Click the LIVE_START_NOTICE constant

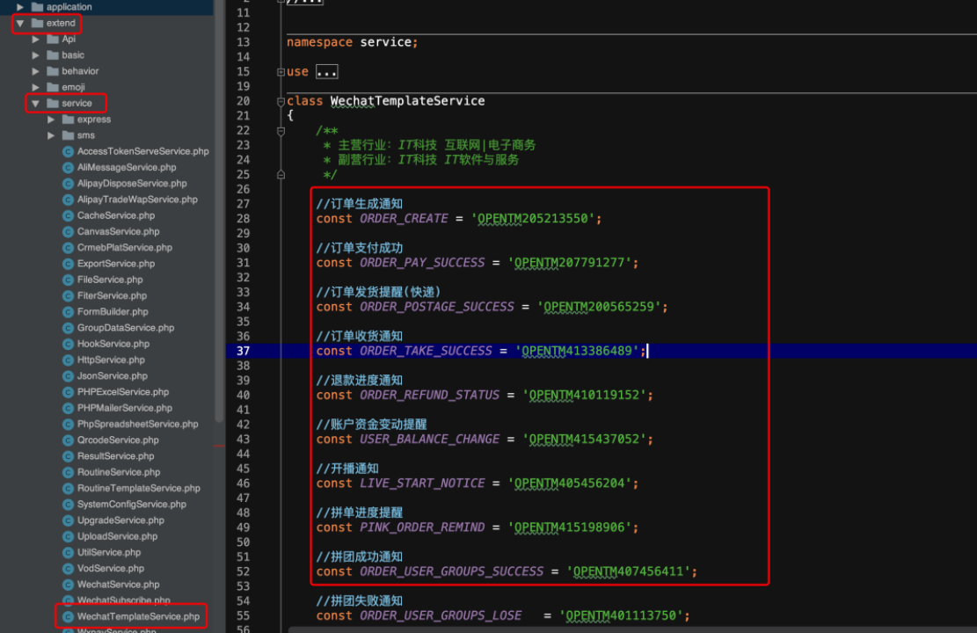pyautogui.click(x=422, y=484)
